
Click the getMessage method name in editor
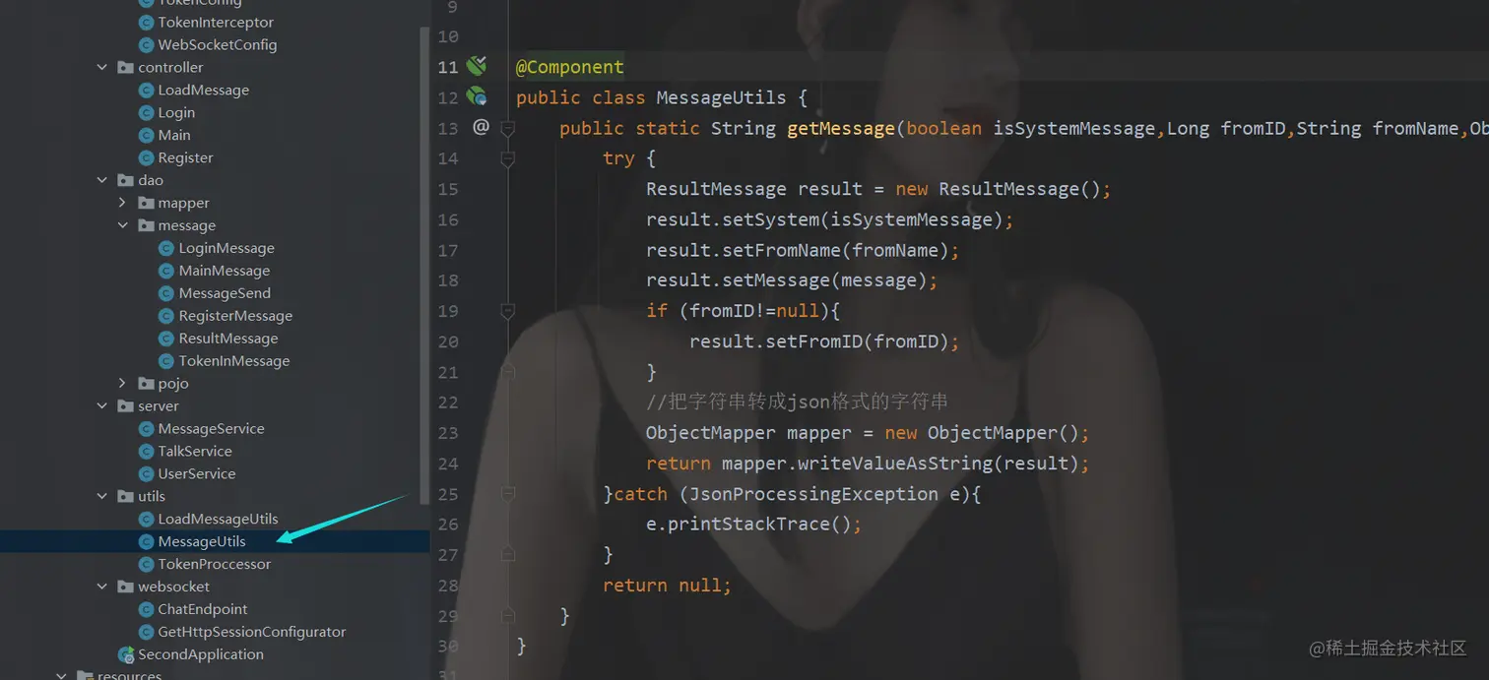click(841, 128)
